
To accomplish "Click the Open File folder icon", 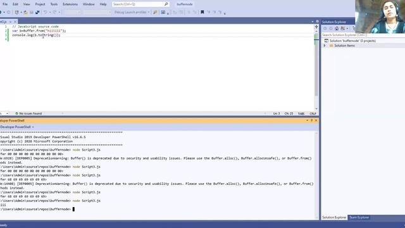I will [x=25, y=12].
